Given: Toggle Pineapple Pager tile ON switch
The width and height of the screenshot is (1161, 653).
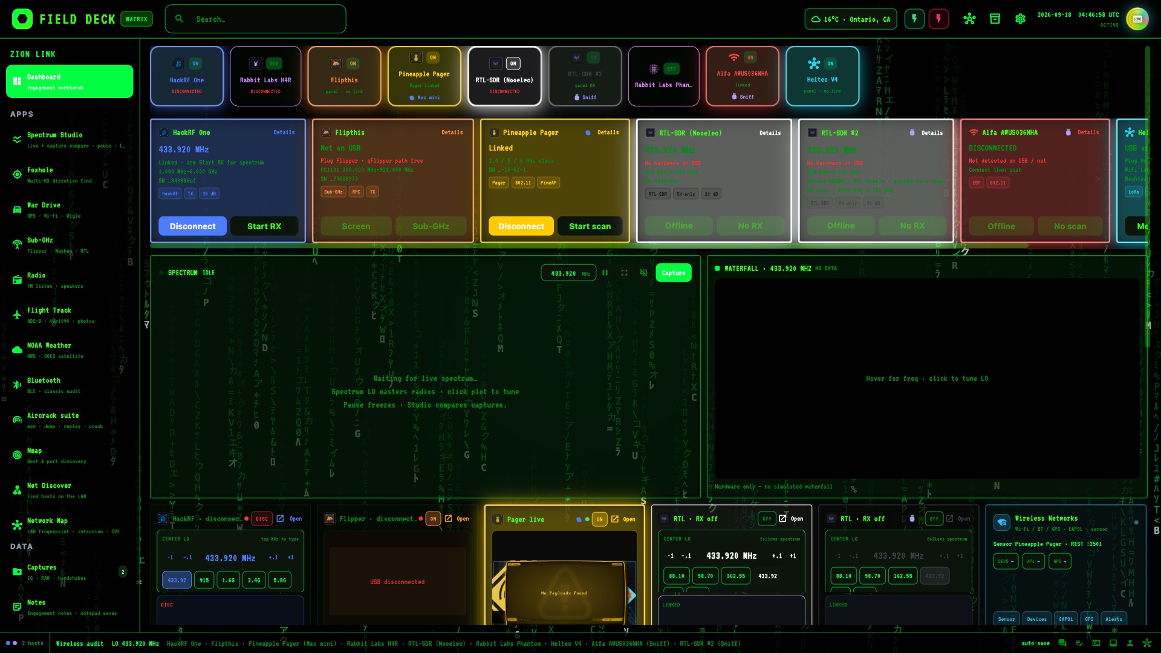Looking at the screenshot, I should pos(433,57).
